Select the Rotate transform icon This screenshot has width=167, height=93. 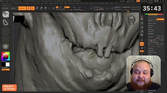point(45,8)
